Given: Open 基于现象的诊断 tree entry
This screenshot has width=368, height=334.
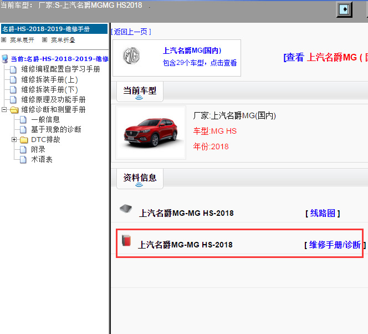Looking at the screenshot, I should [x=56, y=129].
